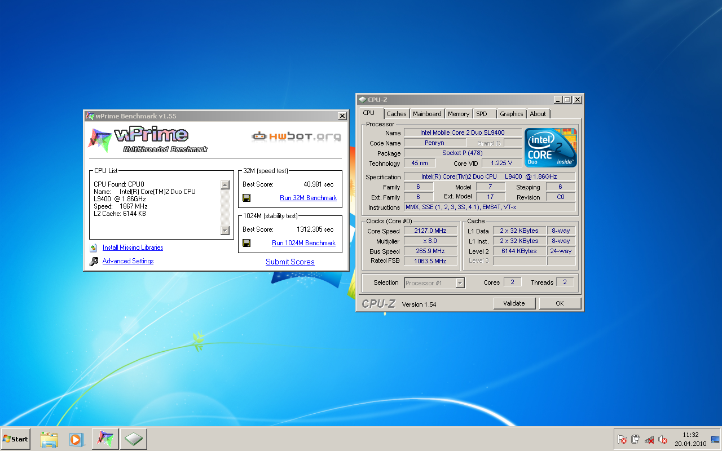Click the Level 2 cache value 6144 KBytes

(x=519, y=251)
